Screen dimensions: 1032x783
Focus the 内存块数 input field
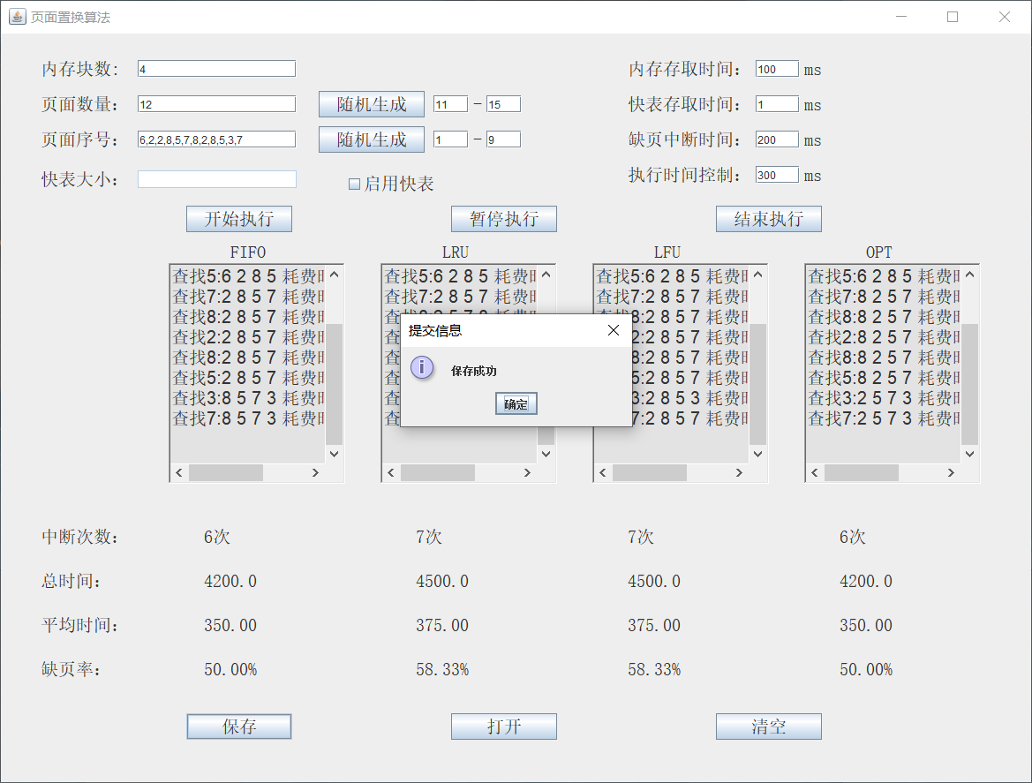pyautogui.click(x=216, y=69)
